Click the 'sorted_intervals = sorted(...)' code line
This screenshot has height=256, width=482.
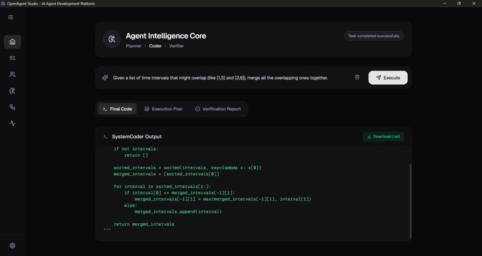[188, 168]
